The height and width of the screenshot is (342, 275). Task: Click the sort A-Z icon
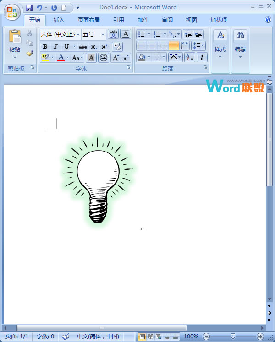[189, 57]
